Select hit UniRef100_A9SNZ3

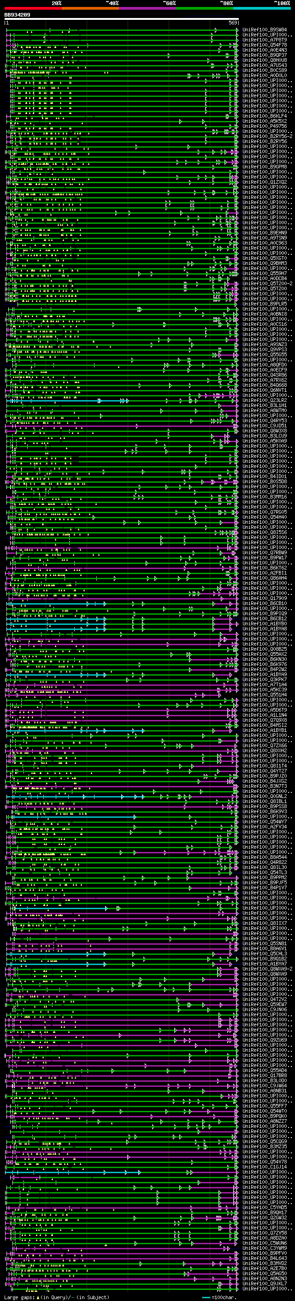click(x=265, y=344)
